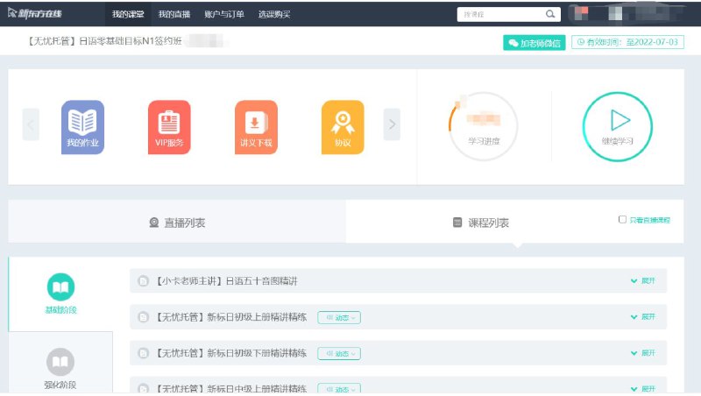
Task: Open 动态 dropdown for 新标日初级上册
Action: point(339,317)
